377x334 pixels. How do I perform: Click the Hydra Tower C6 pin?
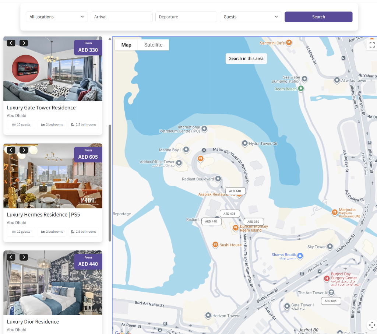244,143
